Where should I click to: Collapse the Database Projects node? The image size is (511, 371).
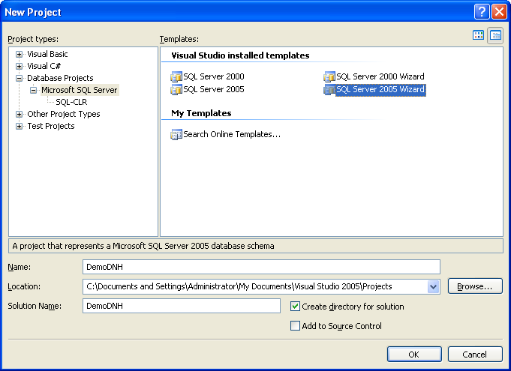click(20, 78)
